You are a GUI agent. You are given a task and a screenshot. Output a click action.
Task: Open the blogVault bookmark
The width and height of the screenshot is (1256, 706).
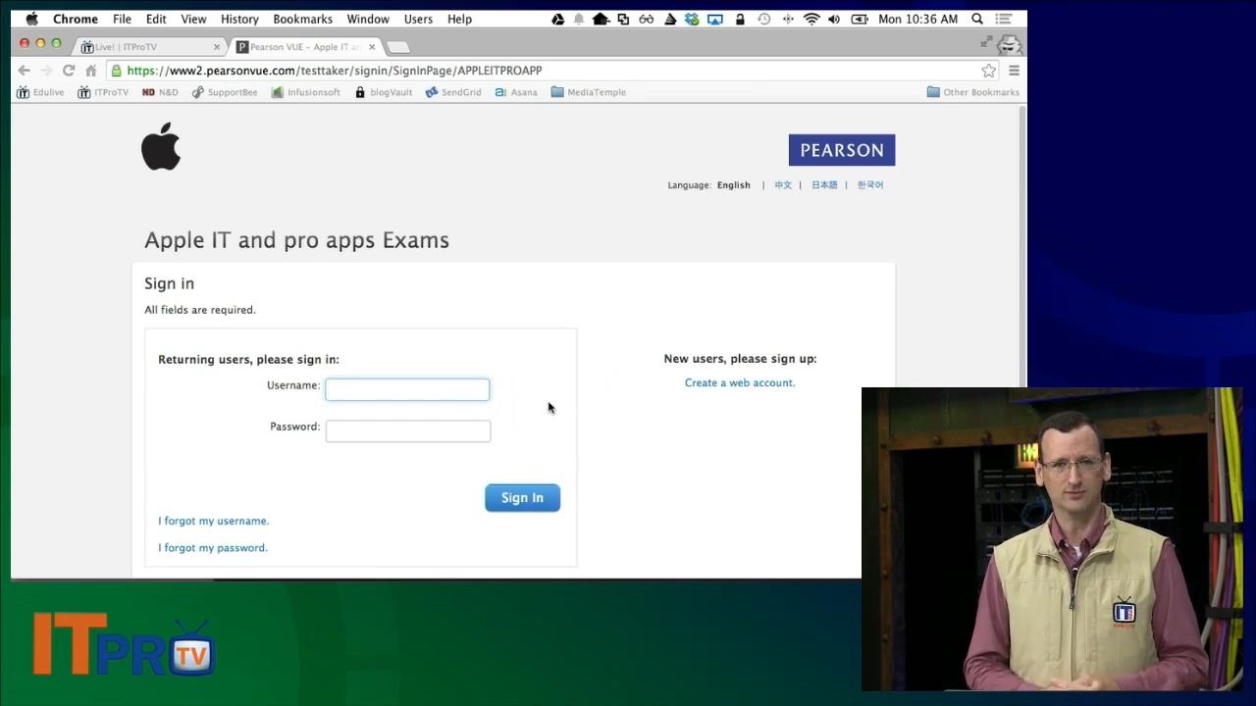pos(384,92)
